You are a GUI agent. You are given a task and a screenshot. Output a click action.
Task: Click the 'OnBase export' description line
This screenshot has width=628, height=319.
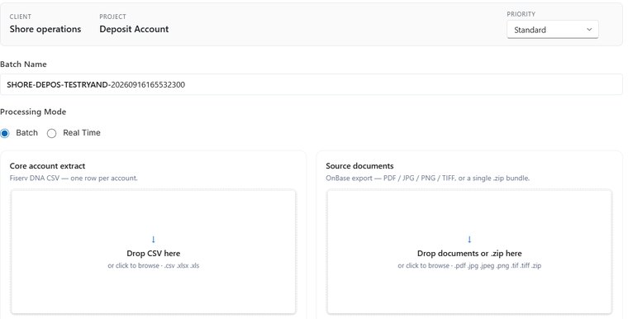(x=428, y=178)
